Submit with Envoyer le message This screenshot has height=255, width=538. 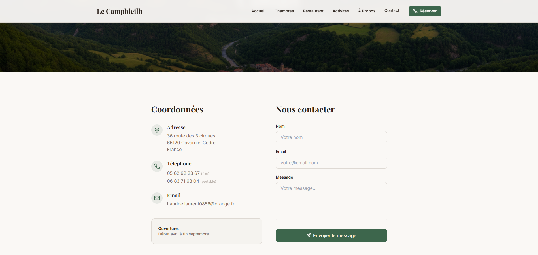click(331, 235)
